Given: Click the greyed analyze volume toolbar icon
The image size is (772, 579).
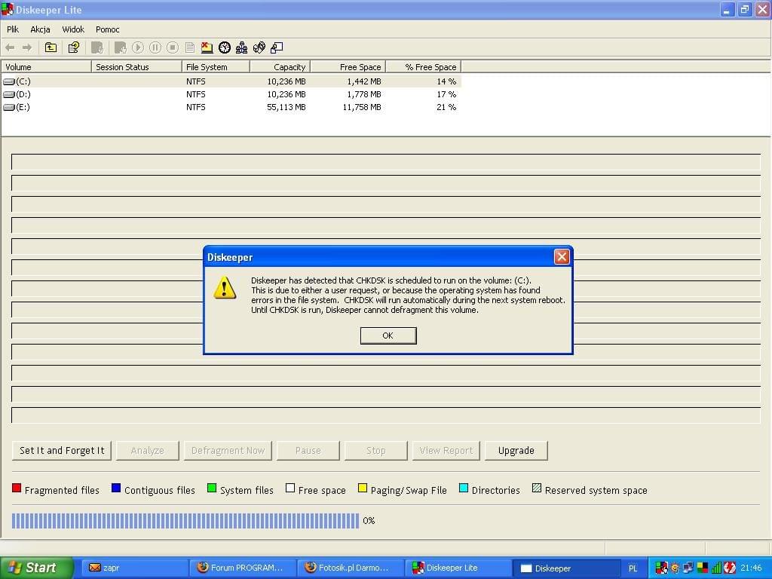Looking at the screenshot, I should [x=97, y=47].
